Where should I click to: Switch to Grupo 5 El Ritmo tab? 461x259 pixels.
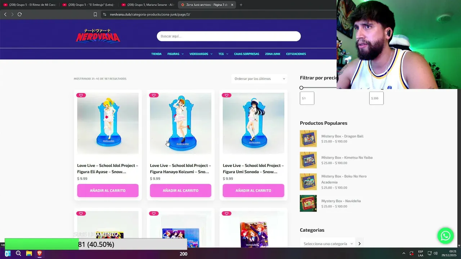pos(30,5)
